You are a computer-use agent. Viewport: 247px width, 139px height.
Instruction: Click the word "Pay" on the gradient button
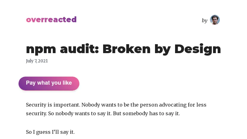[31, 83]
